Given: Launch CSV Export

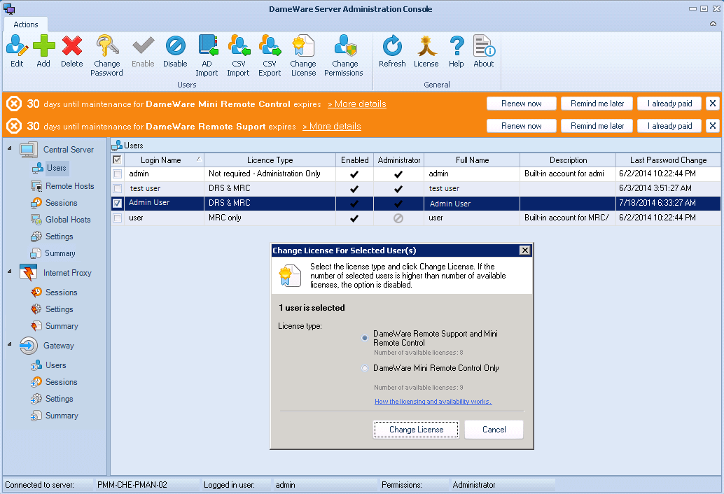Looking at the screenshot, I should [x=270, y=55].
